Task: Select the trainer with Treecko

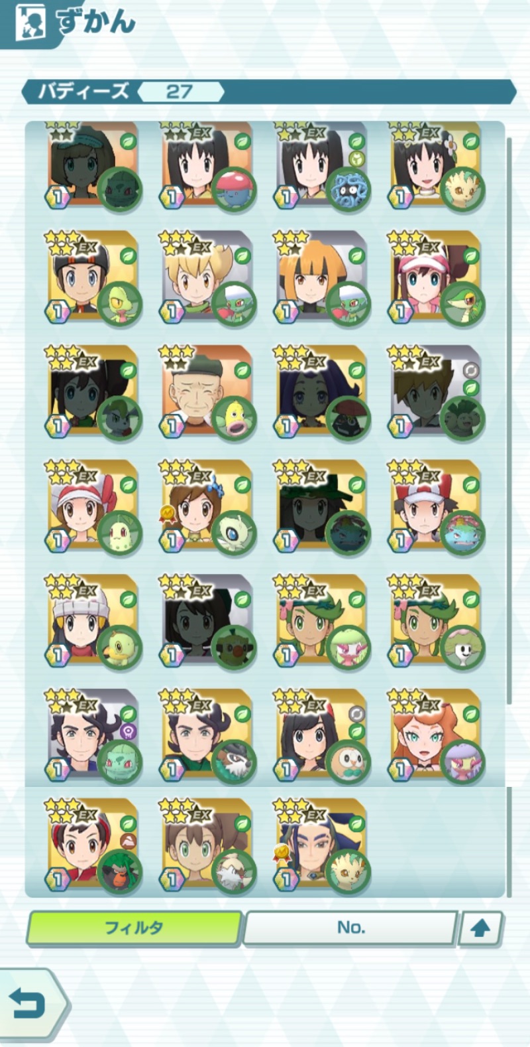Action: click(93, 279)
